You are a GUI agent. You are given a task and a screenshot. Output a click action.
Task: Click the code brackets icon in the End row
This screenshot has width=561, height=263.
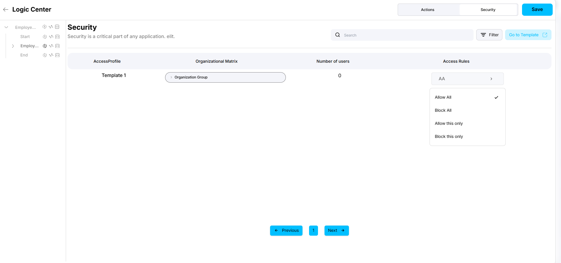tap(57, 55)
